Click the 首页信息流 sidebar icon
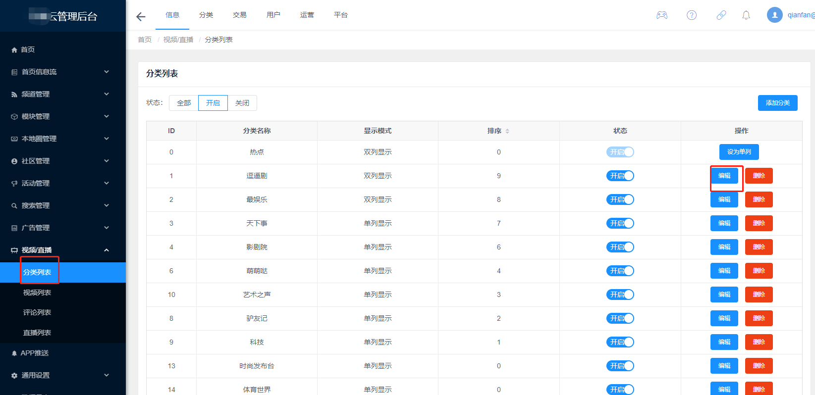Image resolution: width=815 pixels, height=395 pixels. click(14, 72)
